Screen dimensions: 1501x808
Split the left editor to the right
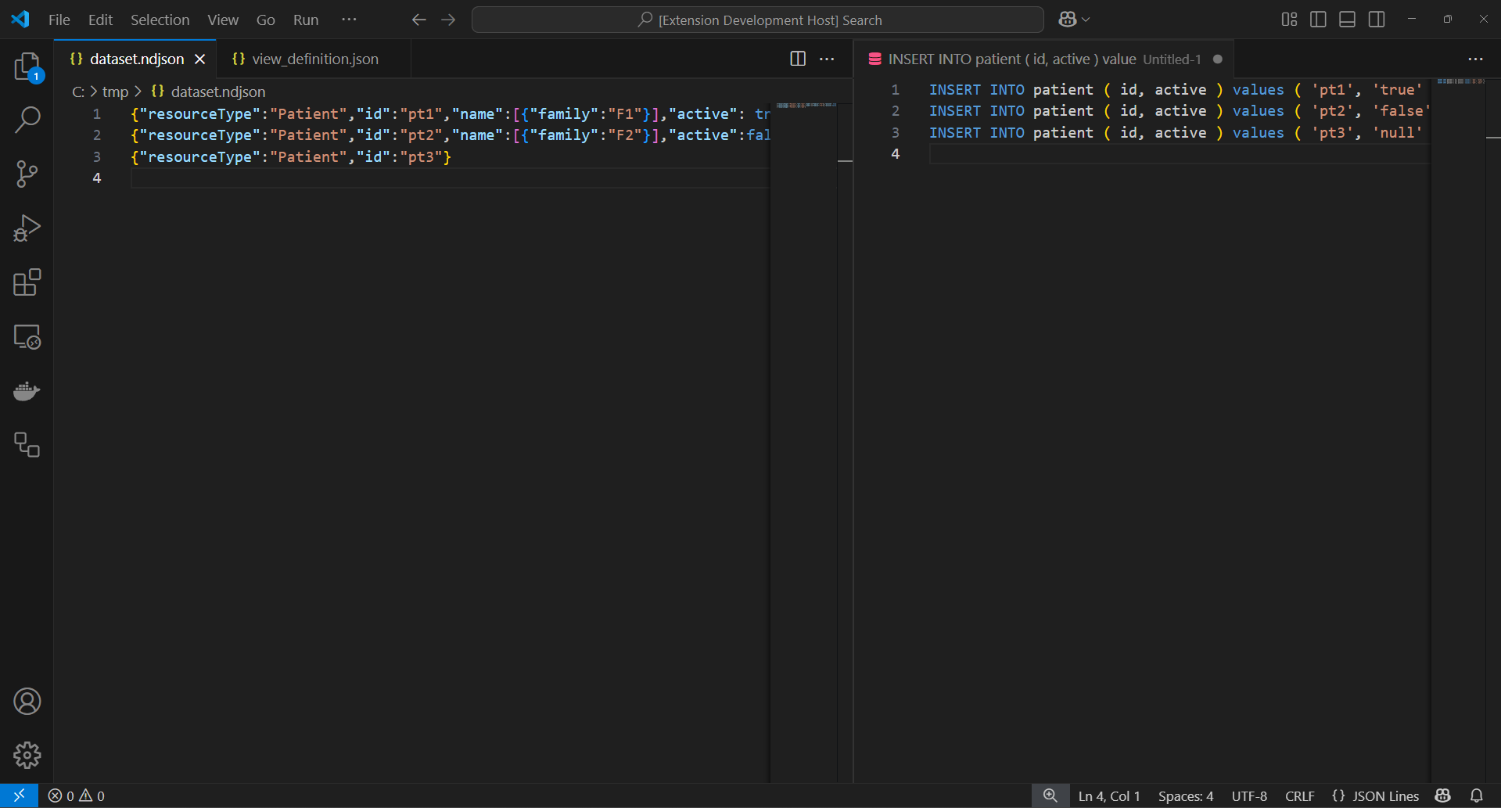click(x=798, y=59)
